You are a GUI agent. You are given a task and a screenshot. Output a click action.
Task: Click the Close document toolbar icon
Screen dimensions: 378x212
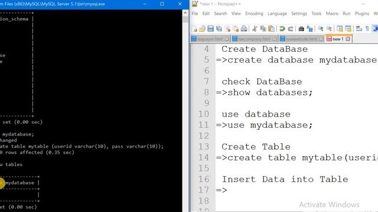click(227, 29)
